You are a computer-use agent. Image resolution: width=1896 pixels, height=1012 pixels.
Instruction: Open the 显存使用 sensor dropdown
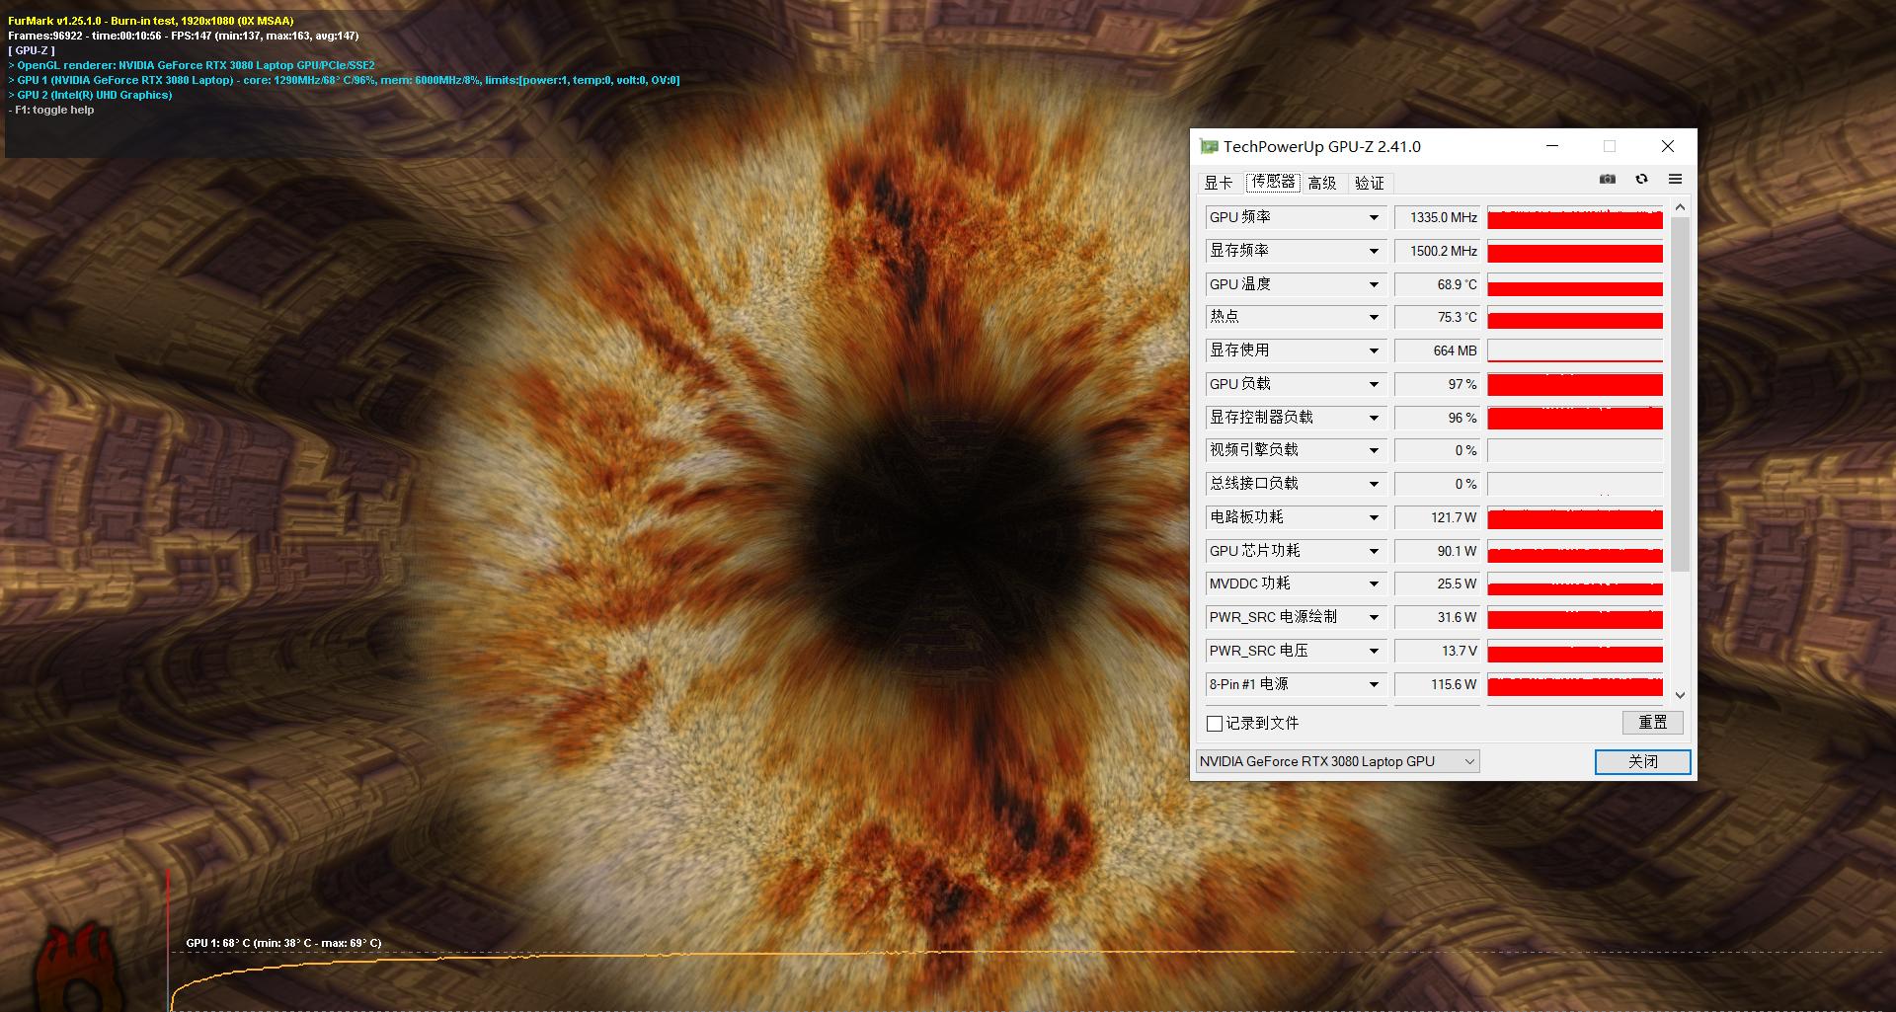pyautogui.click(x=1374, y=350)
